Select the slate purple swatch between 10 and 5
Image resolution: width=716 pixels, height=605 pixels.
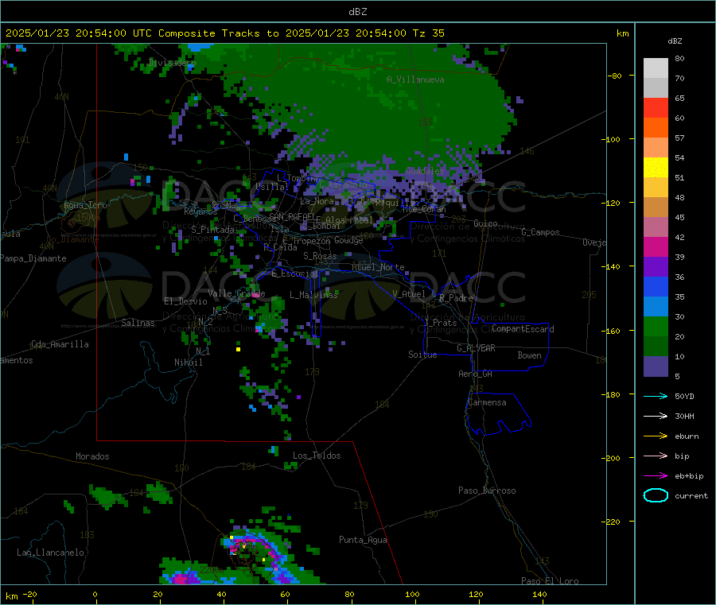click(656, 366)
